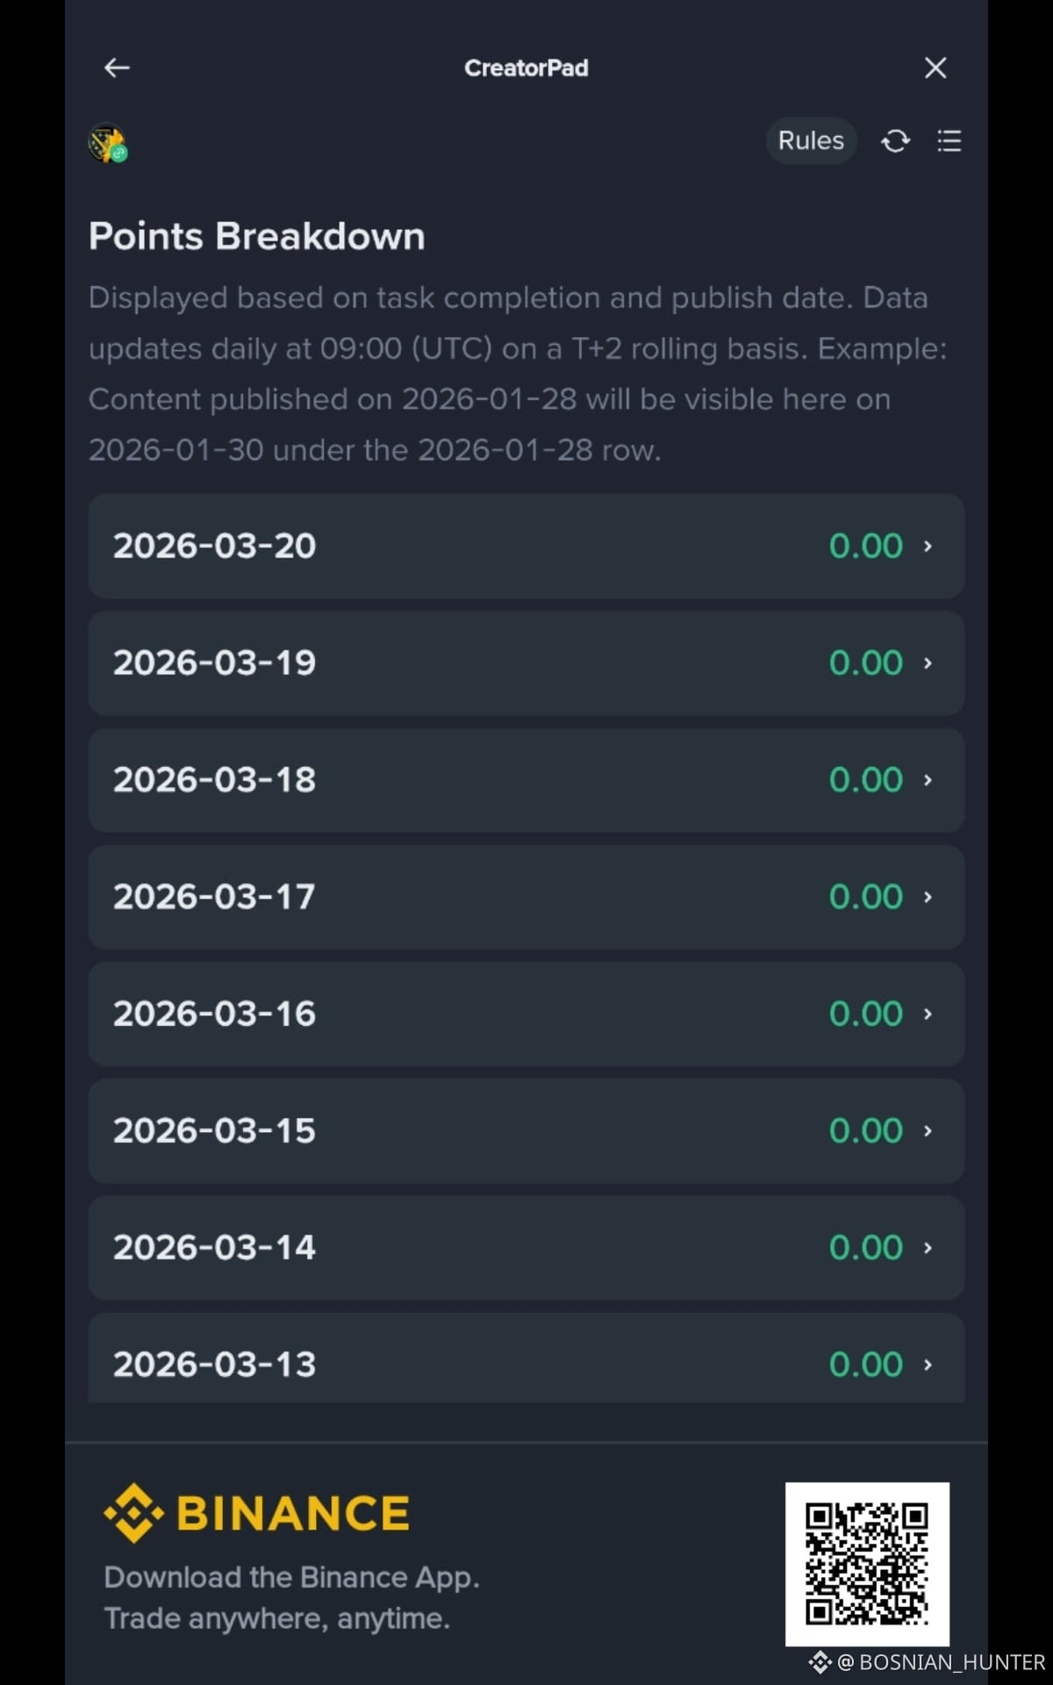Tap the 0.00 value for 2026-03-15
Viewport: 1053px width, 1685px height.
point(866,1130)
